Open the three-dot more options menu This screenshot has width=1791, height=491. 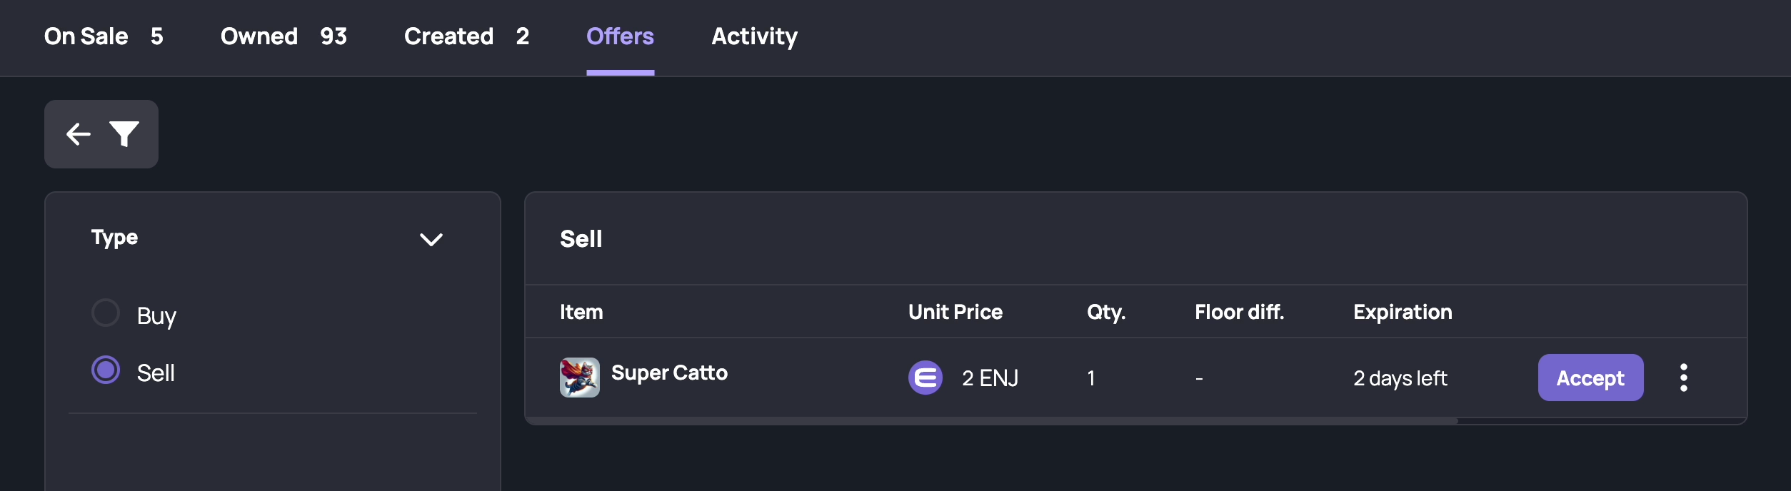1683,378
